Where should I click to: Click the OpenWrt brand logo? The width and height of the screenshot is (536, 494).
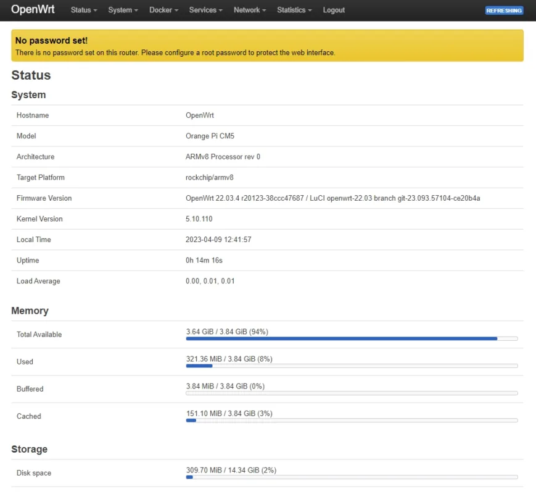(33, 9)
